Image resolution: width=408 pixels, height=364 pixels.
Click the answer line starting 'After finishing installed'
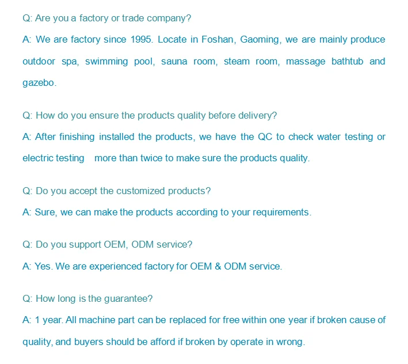pyautogui.click(x=204, y=137)
